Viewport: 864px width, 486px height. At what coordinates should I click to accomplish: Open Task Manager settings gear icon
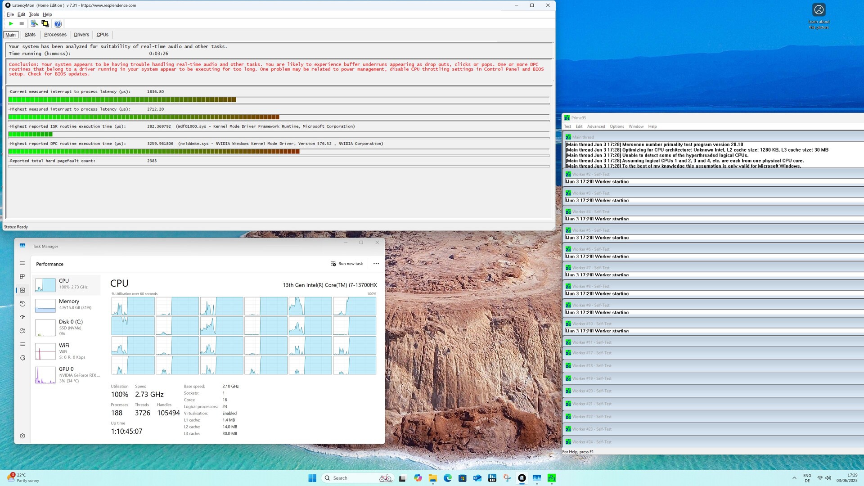tap(22, 436)
